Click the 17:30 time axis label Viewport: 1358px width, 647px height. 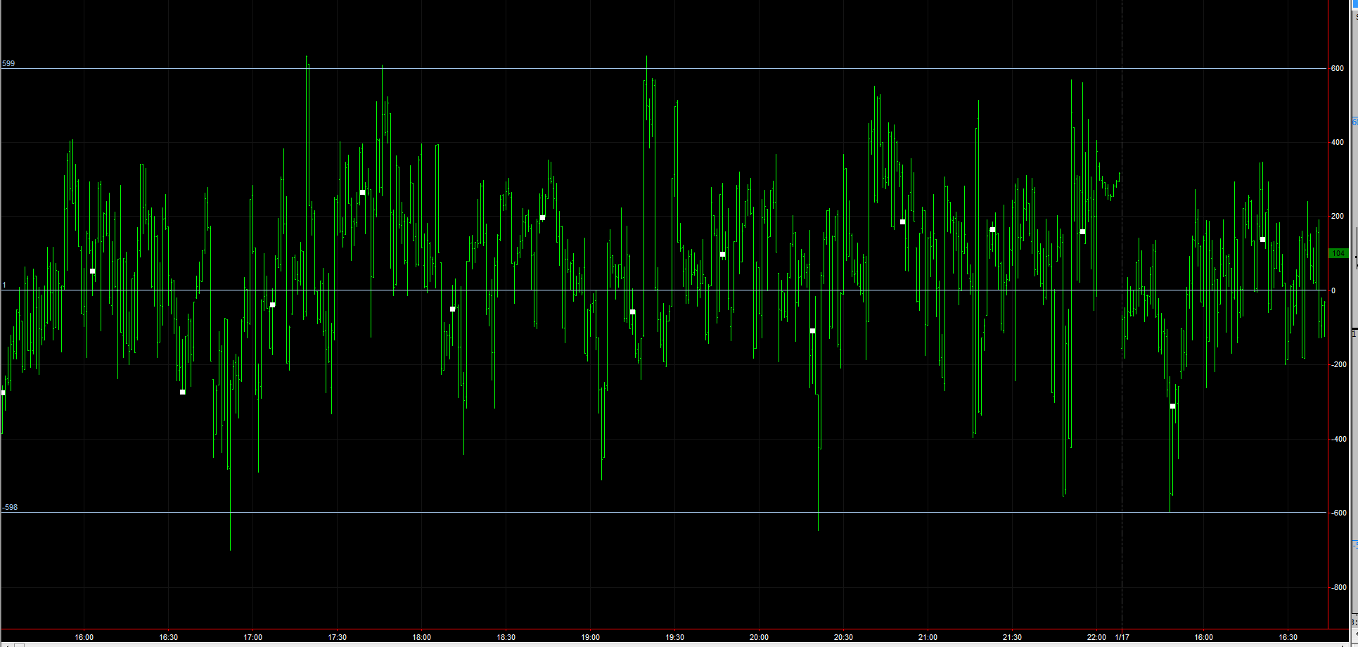click(338, 638)
